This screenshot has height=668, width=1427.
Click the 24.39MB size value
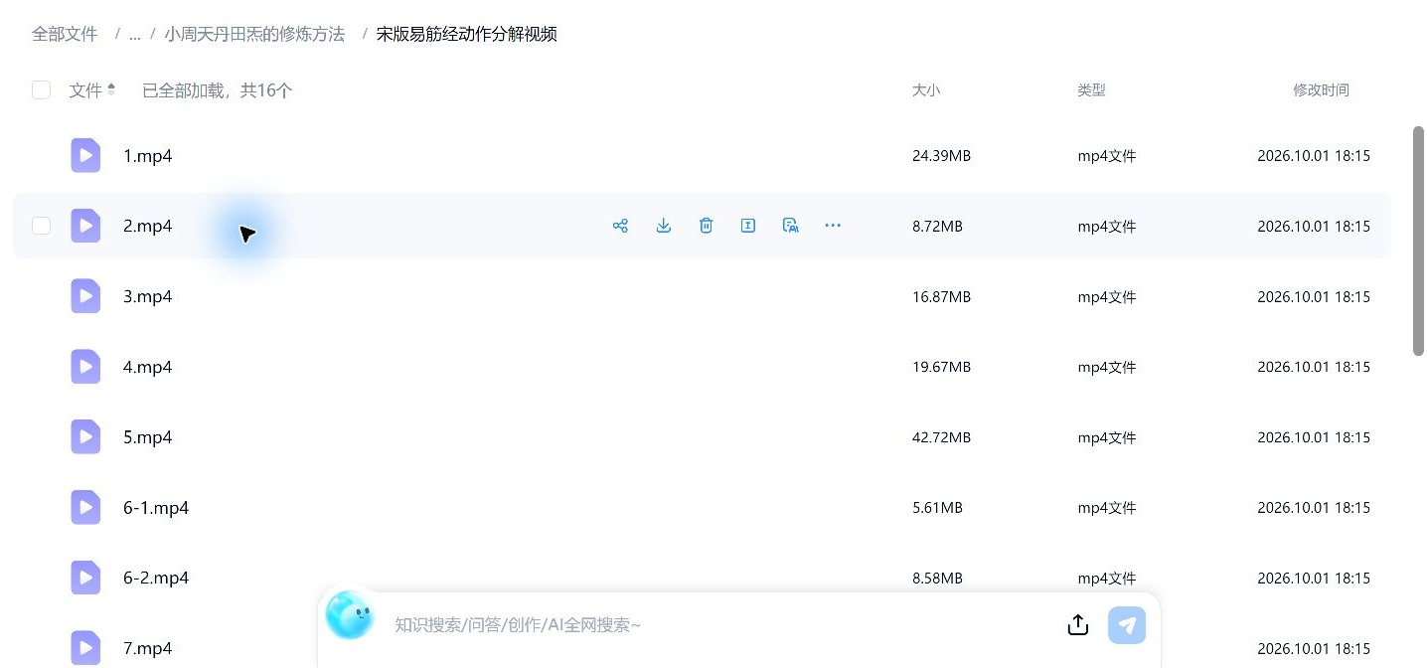(941, 156)
